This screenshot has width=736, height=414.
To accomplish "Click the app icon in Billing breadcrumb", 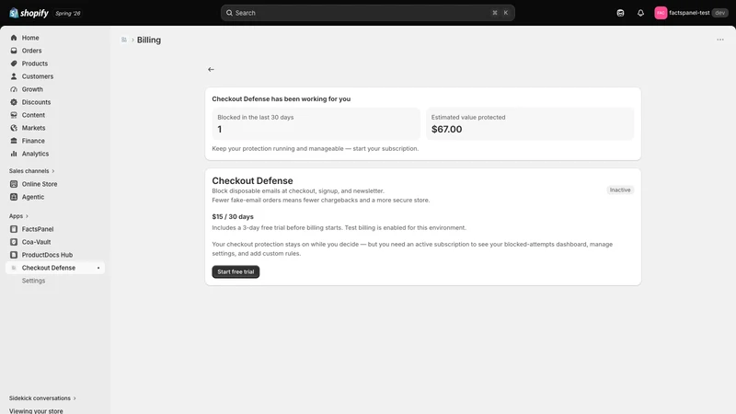I will coord(124,40).
